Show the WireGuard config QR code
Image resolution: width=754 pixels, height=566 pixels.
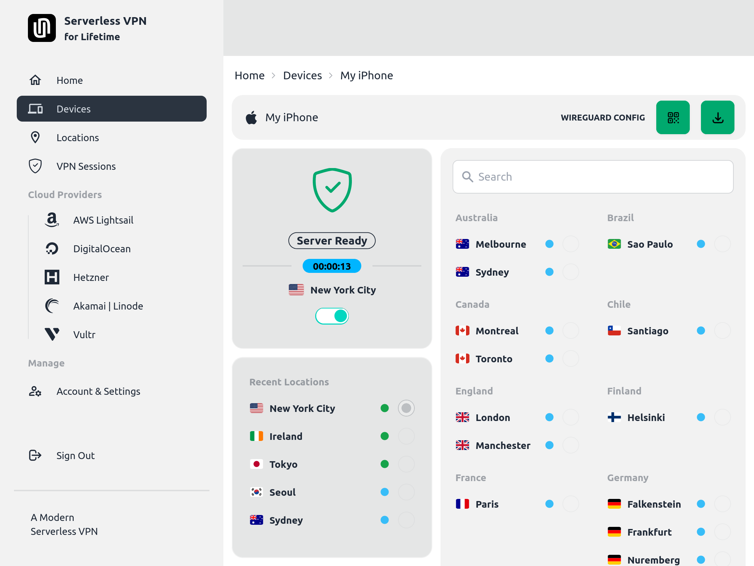[x=673, y=117]
